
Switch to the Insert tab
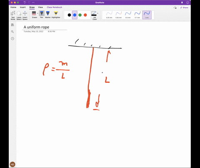[22, 7]
